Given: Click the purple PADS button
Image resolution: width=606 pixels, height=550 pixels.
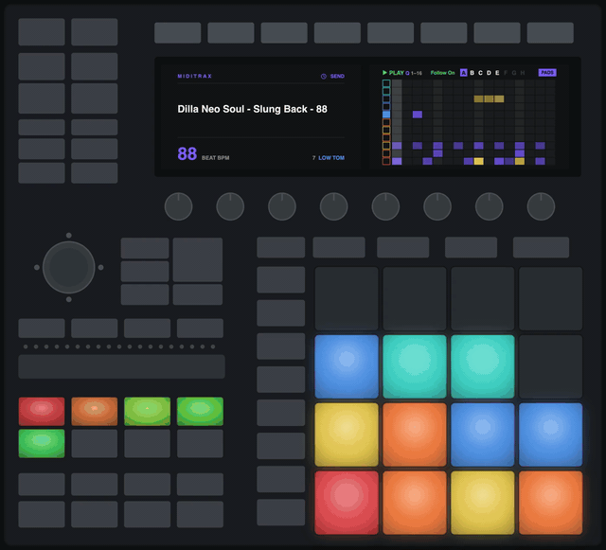Looking at the screenshot, I should pyautogui.click(x=547, y=72).
